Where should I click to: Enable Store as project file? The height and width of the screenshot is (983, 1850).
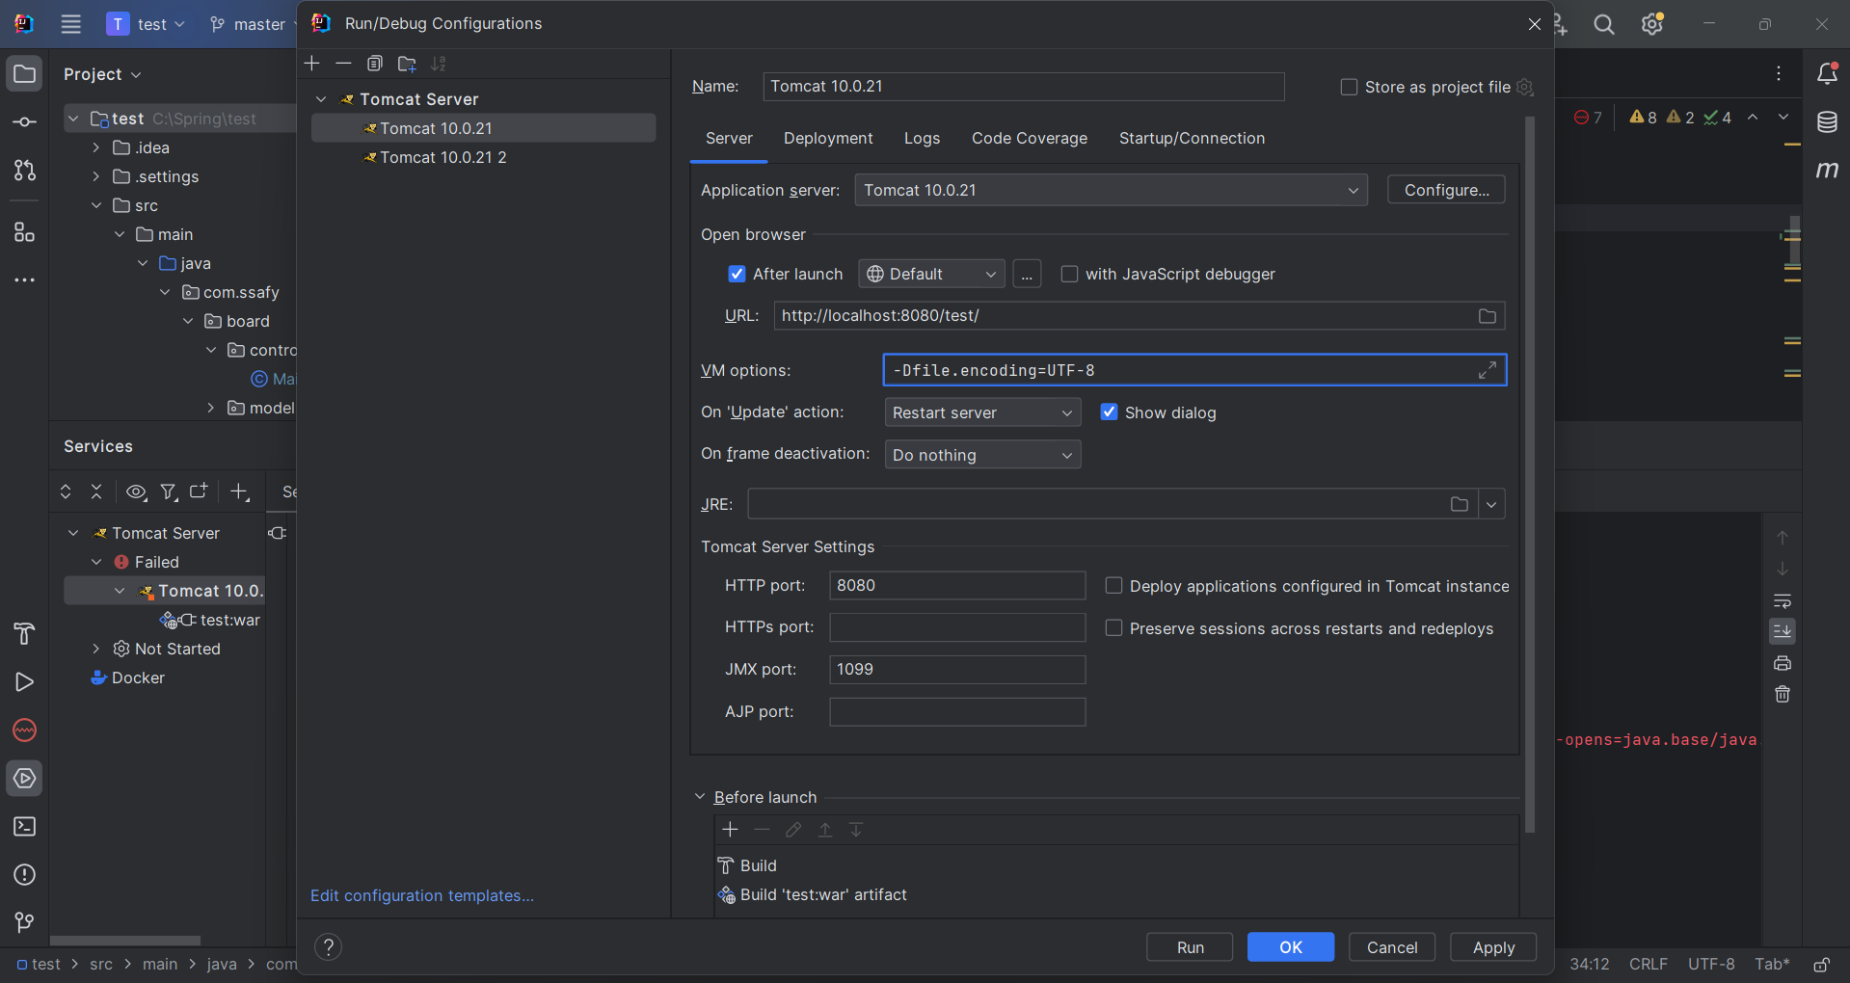tap(1349, 87)
